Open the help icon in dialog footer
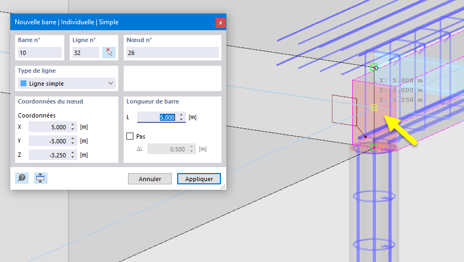Viewport: 464px width, 262px height. (x=22, y=178)
